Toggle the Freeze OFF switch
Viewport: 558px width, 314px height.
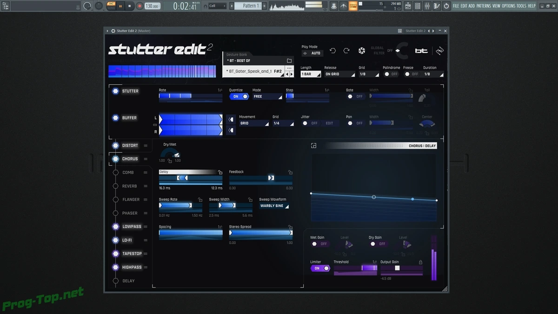pos(411,74)
